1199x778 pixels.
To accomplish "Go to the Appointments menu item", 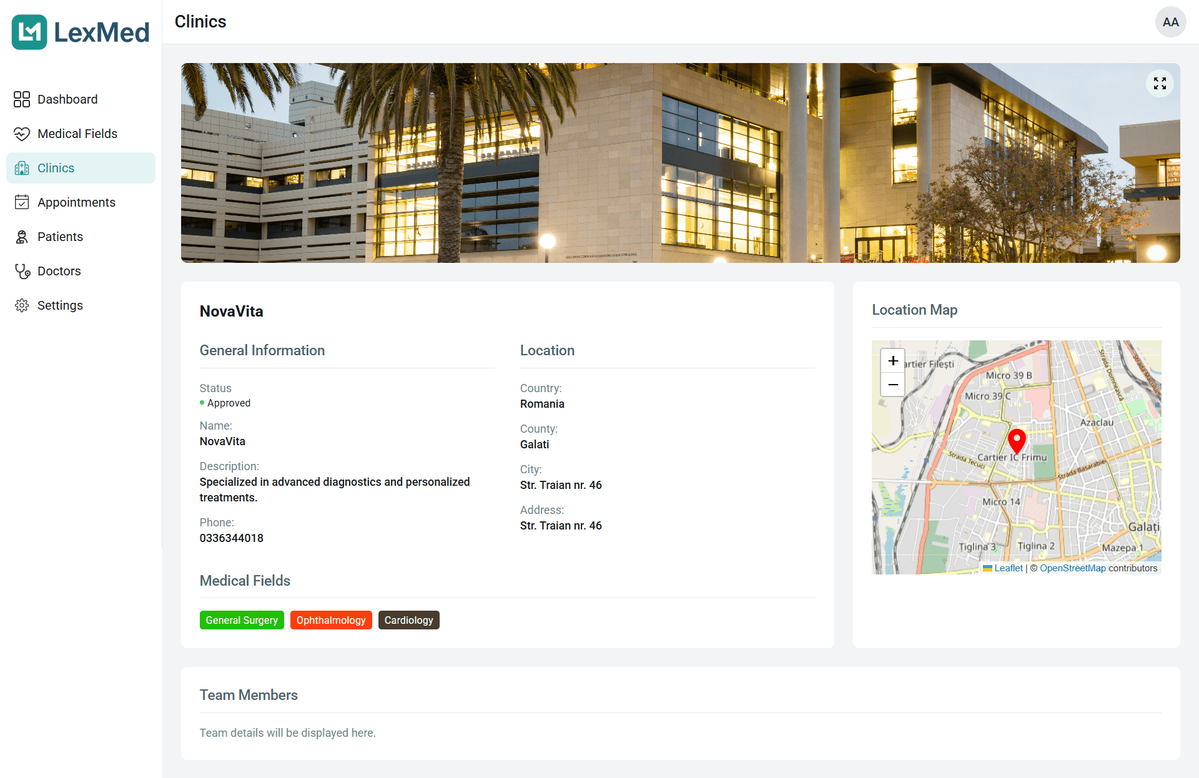I will point(76,202).
